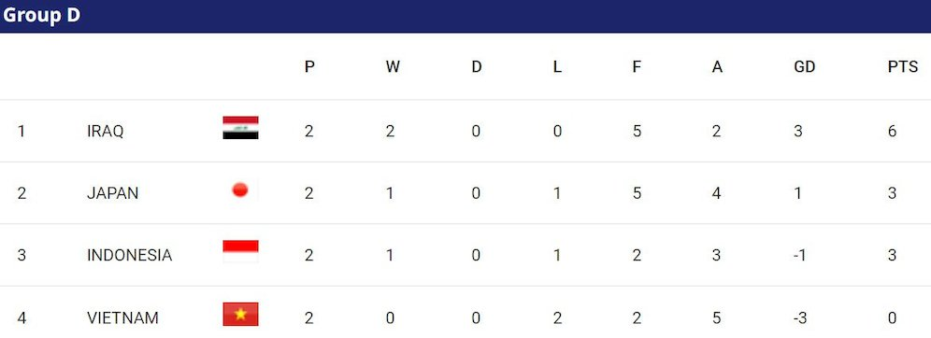Screen dimensions: 931x338
Task: Click Vietnam's goal difference -3
Action: [x=800, y=318]
